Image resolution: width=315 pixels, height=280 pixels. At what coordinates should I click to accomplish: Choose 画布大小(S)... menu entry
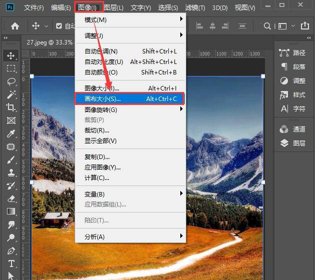[130, 98]
